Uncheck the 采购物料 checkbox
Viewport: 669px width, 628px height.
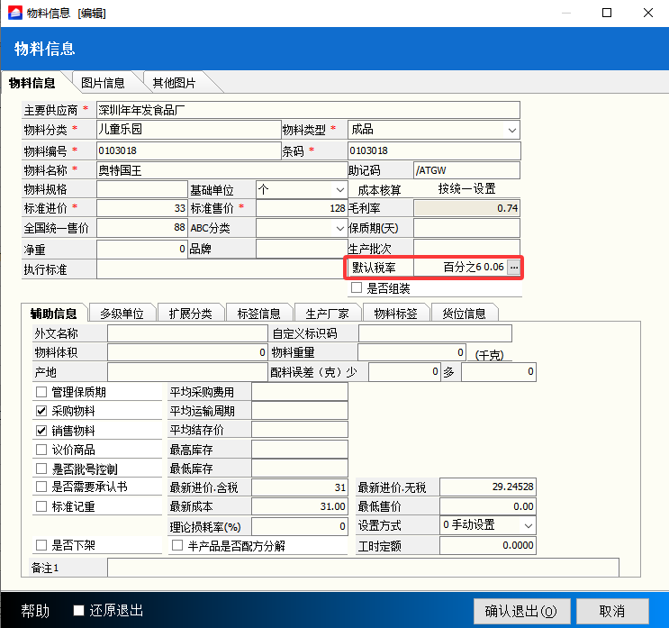41,411
